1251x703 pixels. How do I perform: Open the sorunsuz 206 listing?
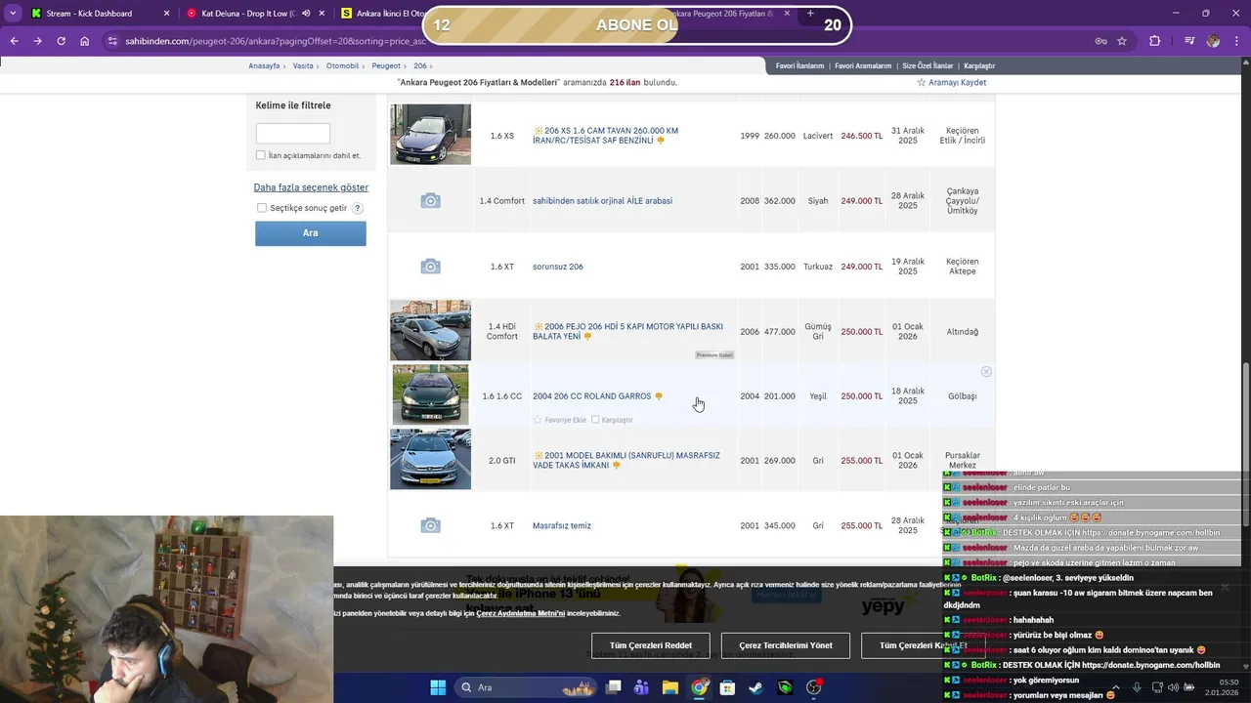[x=558, y=267]
